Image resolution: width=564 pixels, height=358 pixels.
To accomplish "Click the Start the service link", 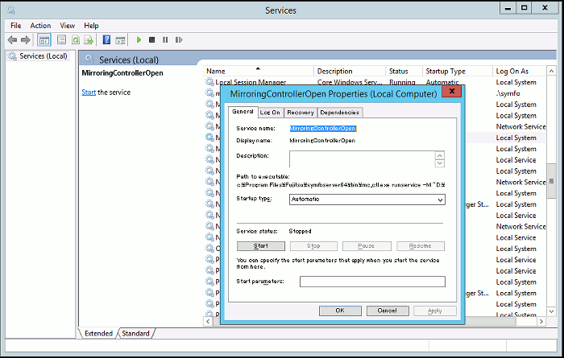I will point(89,93).
